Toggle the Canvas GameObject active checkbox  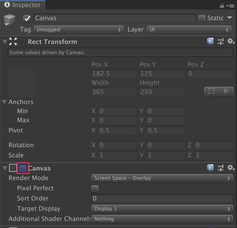27,18
